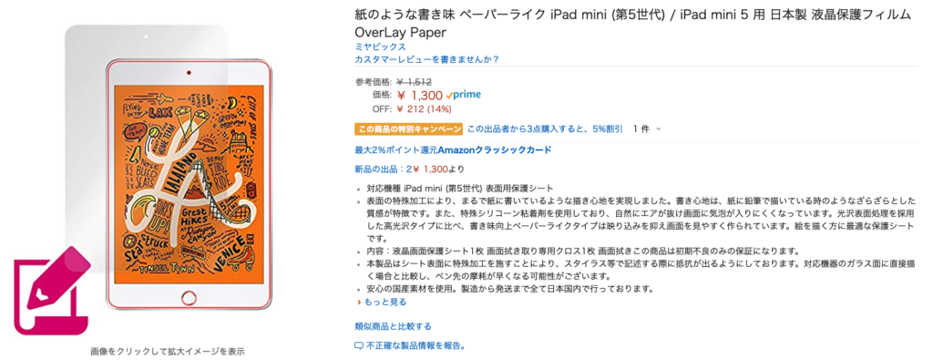Click the iPad home button in the product photo
The width and height of the screenshot is (933, 360).
click(x=188, y=295)
